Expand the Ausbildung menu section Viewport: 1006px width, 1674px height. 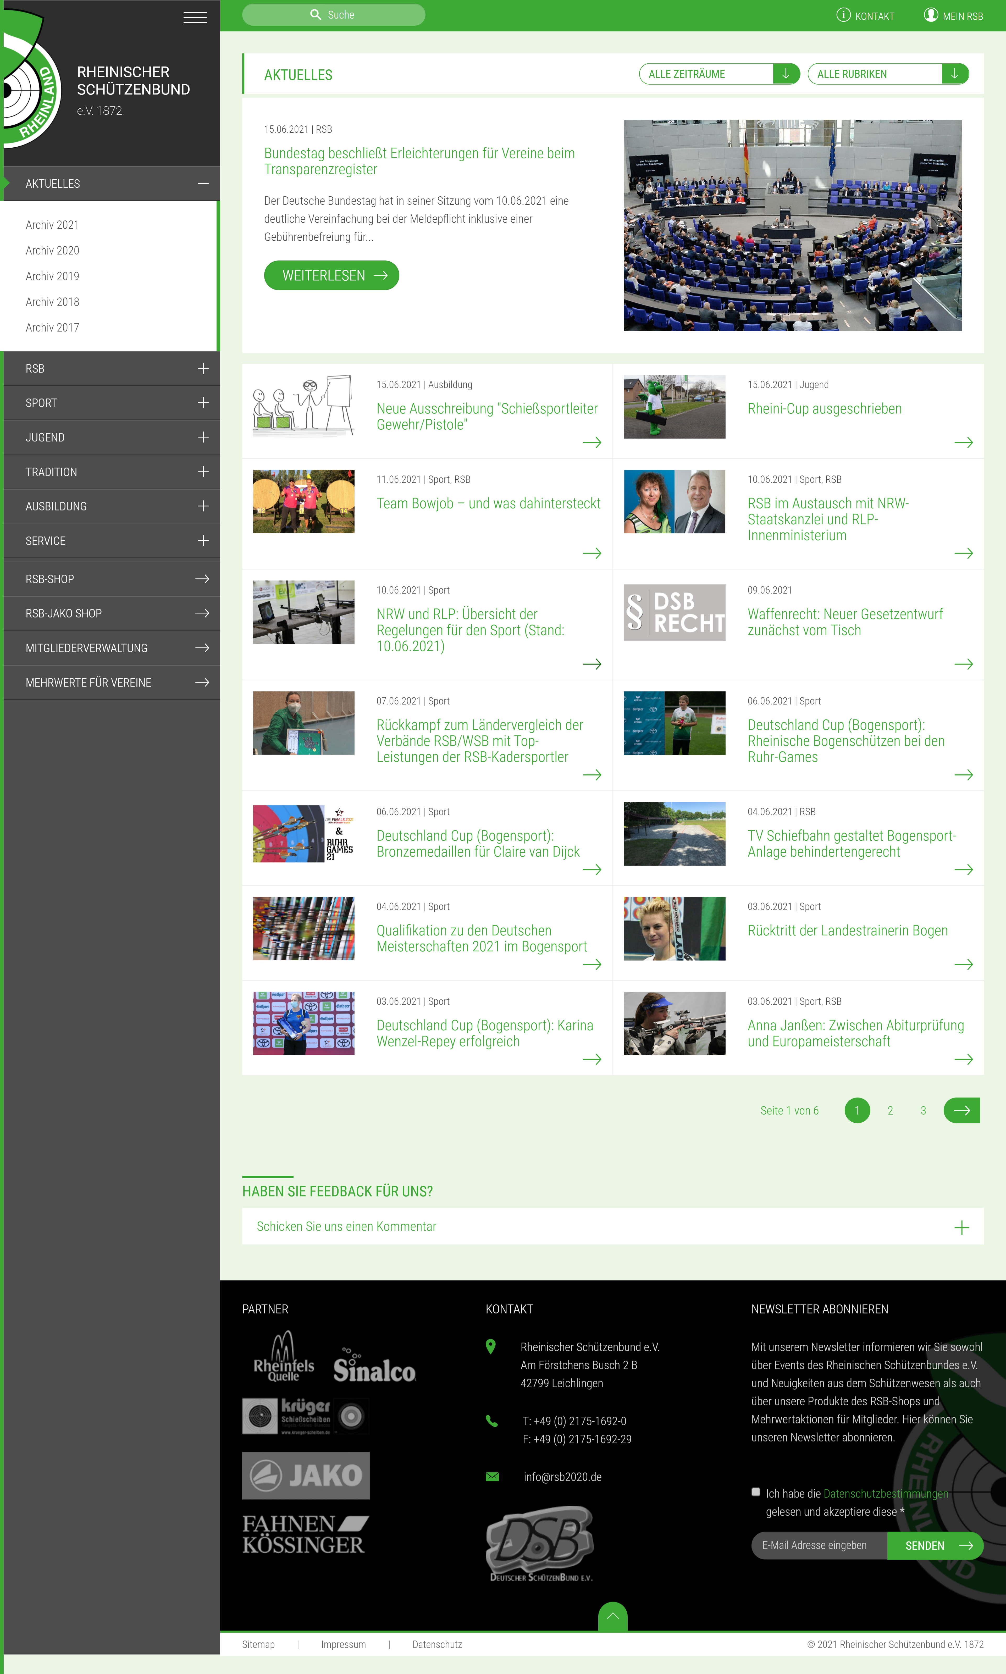[x=203, y=506]
